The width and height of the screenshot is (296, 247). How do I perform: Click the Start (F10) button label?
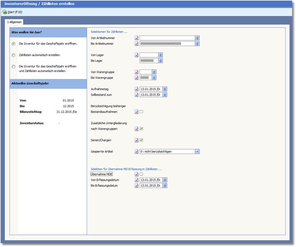[x=16, y=12]
